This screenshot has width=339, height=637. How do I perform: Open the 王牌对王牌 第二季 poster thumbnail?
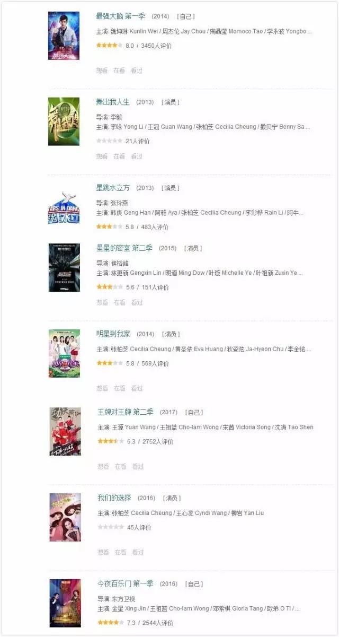(65, 432)
